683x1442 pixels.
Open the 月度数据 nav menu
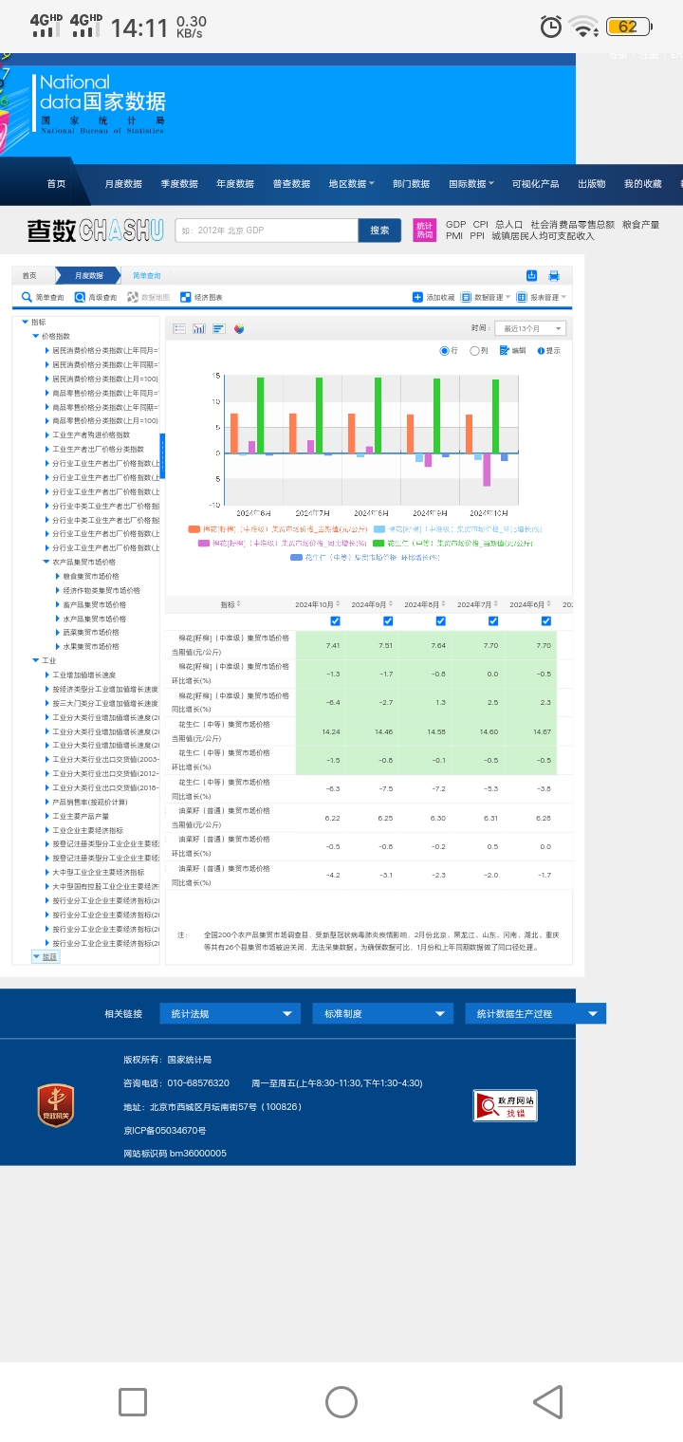123,184
